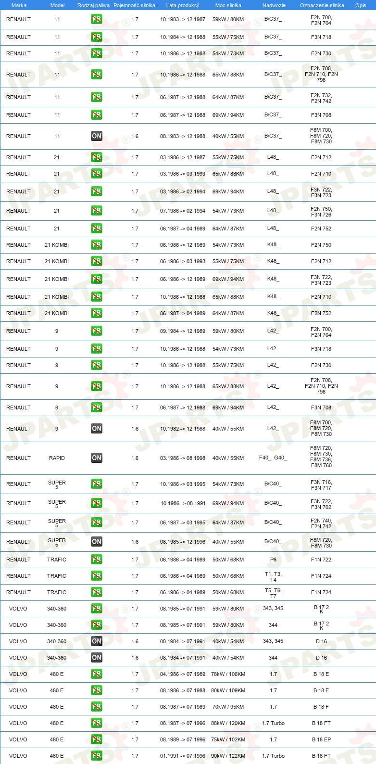Select the F1N 722 engine code cell
Viewport: 376px width, 764px height.
[321, 560]
